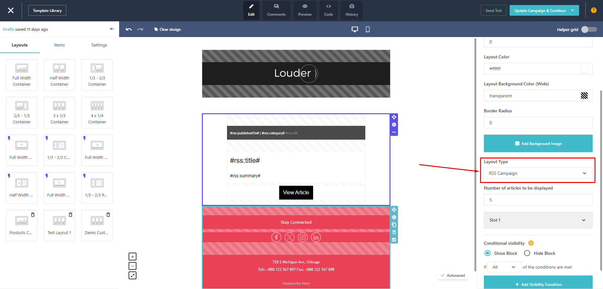The height and width of the screenshot is (289, 603).
Task: Delete the Products C... saved layout
Action: point(33,215)
